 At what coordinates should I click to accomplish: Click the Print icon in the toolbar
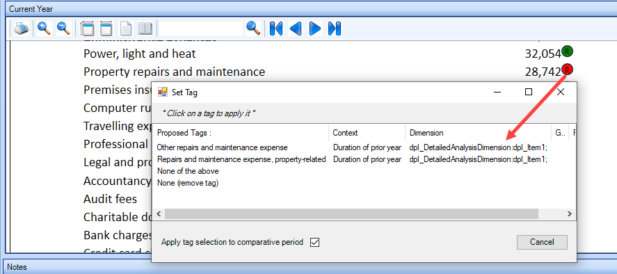click(x=22, y=29)
